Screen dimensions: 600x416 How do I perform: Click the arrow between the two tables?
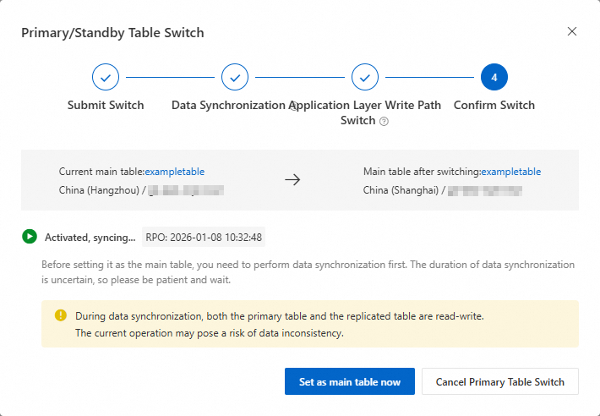coord(292,180)
